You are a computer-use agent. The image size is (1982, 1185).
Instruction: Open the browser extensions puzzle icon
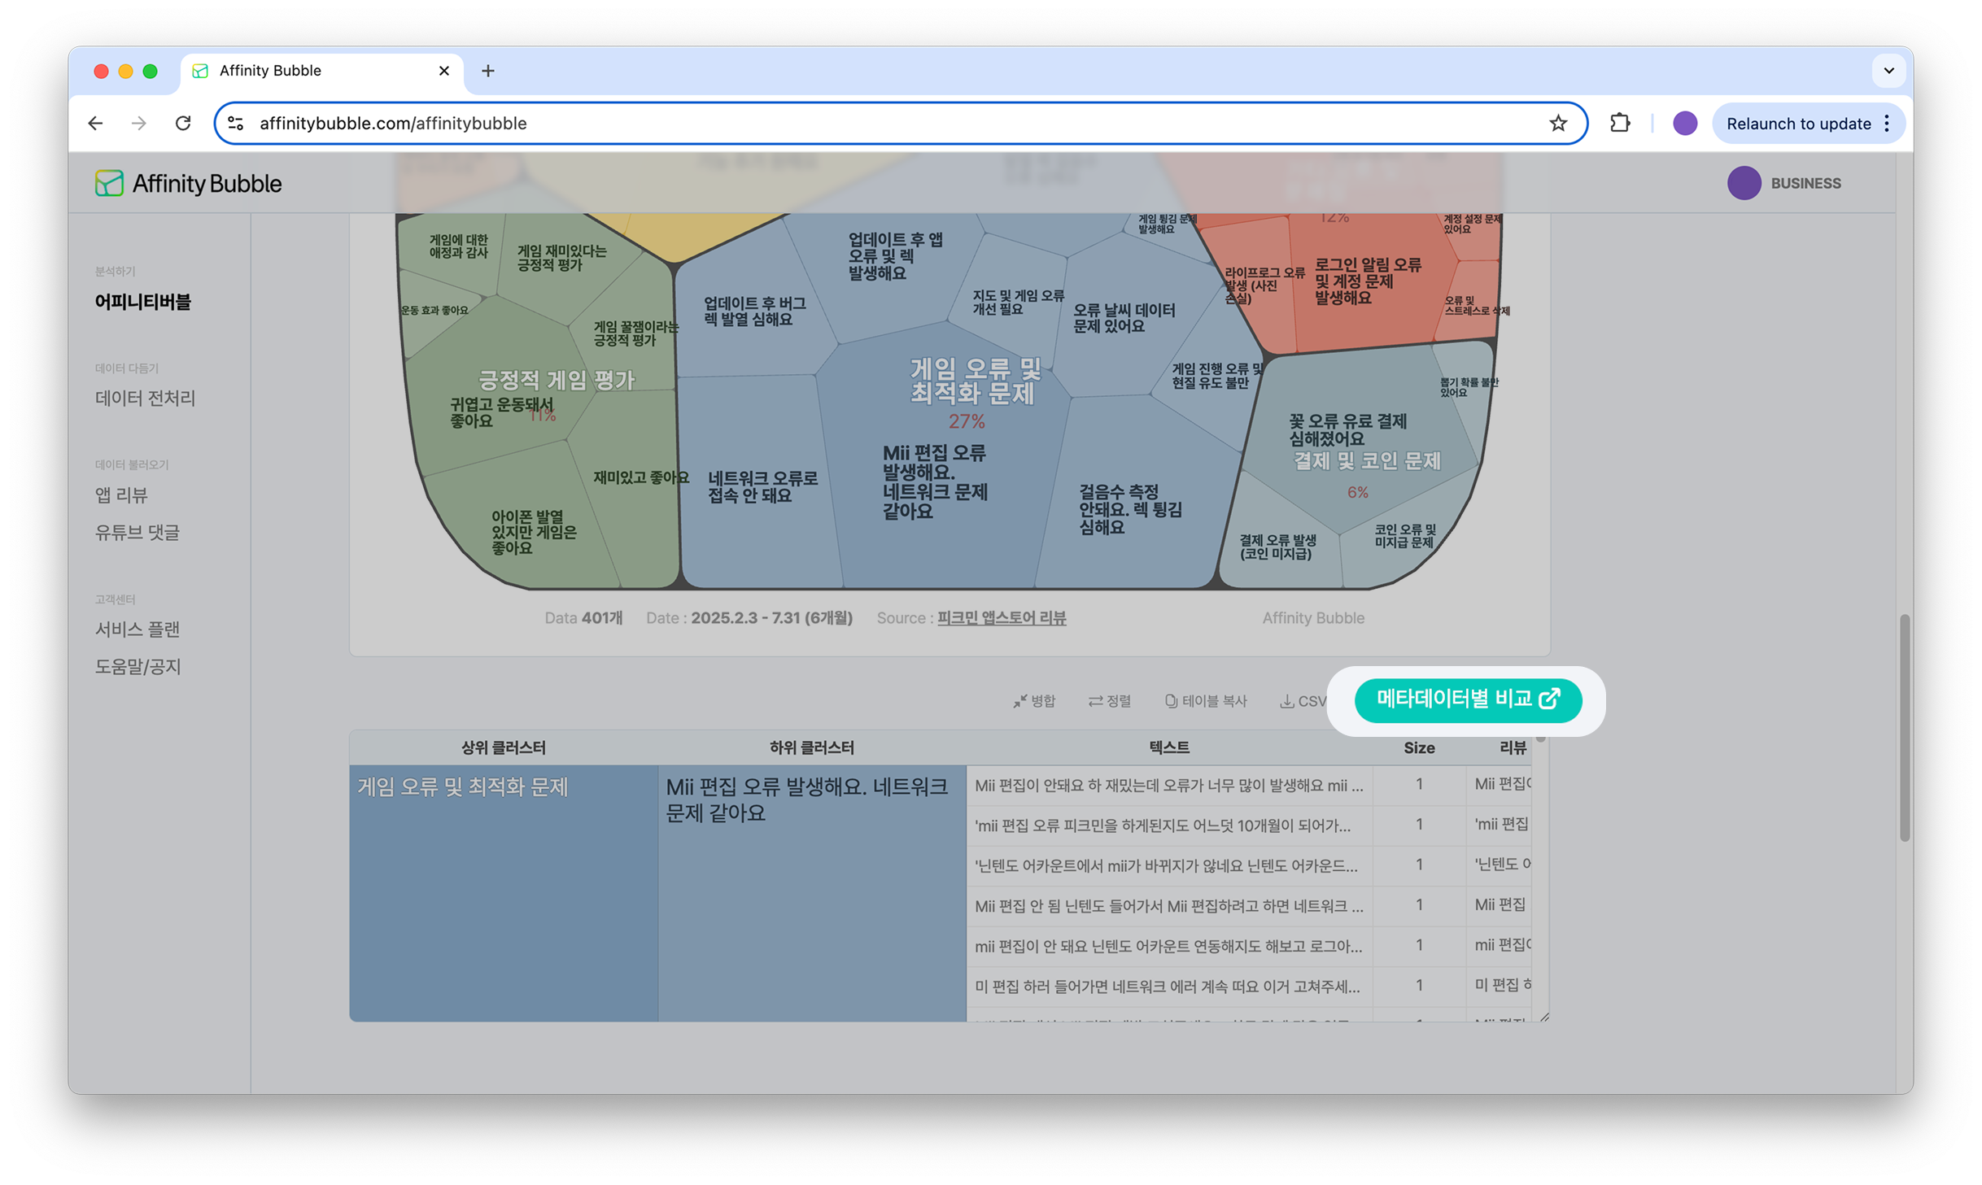(1619, 123)
